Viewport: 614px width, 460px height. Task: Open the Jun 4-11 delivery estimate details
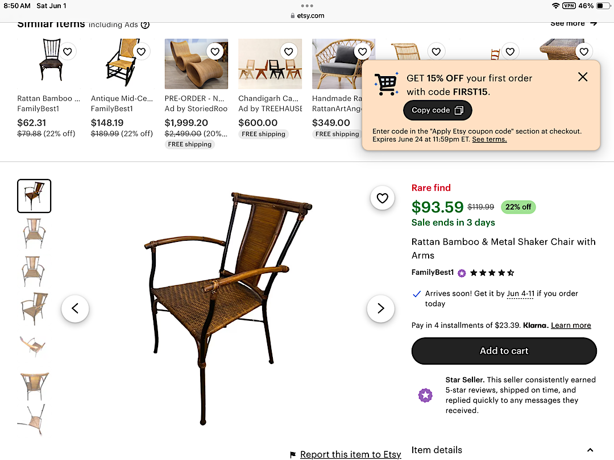(x=521, y=294)
